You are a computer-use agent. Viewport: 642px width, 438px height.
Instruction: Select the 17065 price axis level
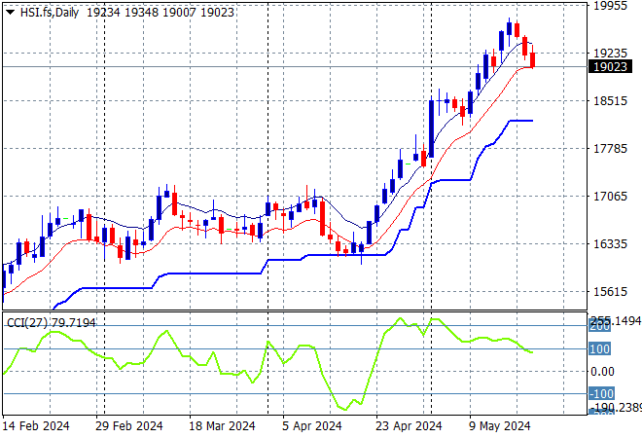[611, 197]
